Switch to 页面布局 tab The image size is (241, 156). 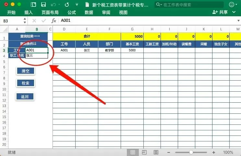[50, 12]
